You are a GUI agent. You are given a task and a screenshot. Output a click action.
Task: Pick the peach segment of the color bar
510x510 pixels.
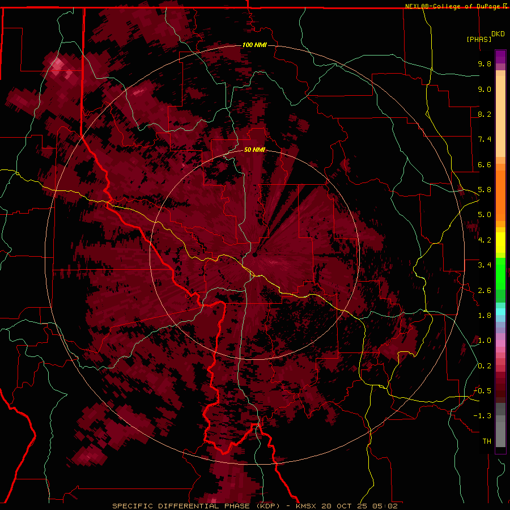click(x=500, y=116)
